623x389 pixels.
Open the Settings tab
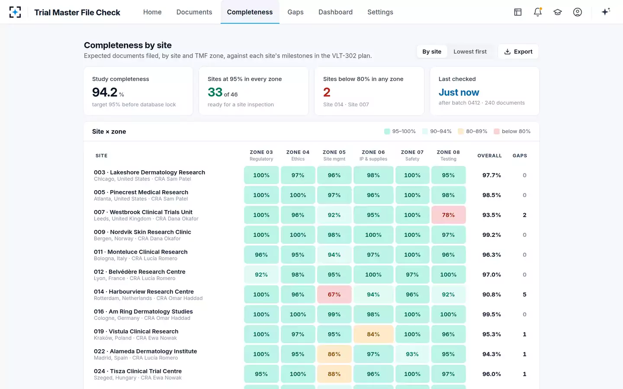380,12
